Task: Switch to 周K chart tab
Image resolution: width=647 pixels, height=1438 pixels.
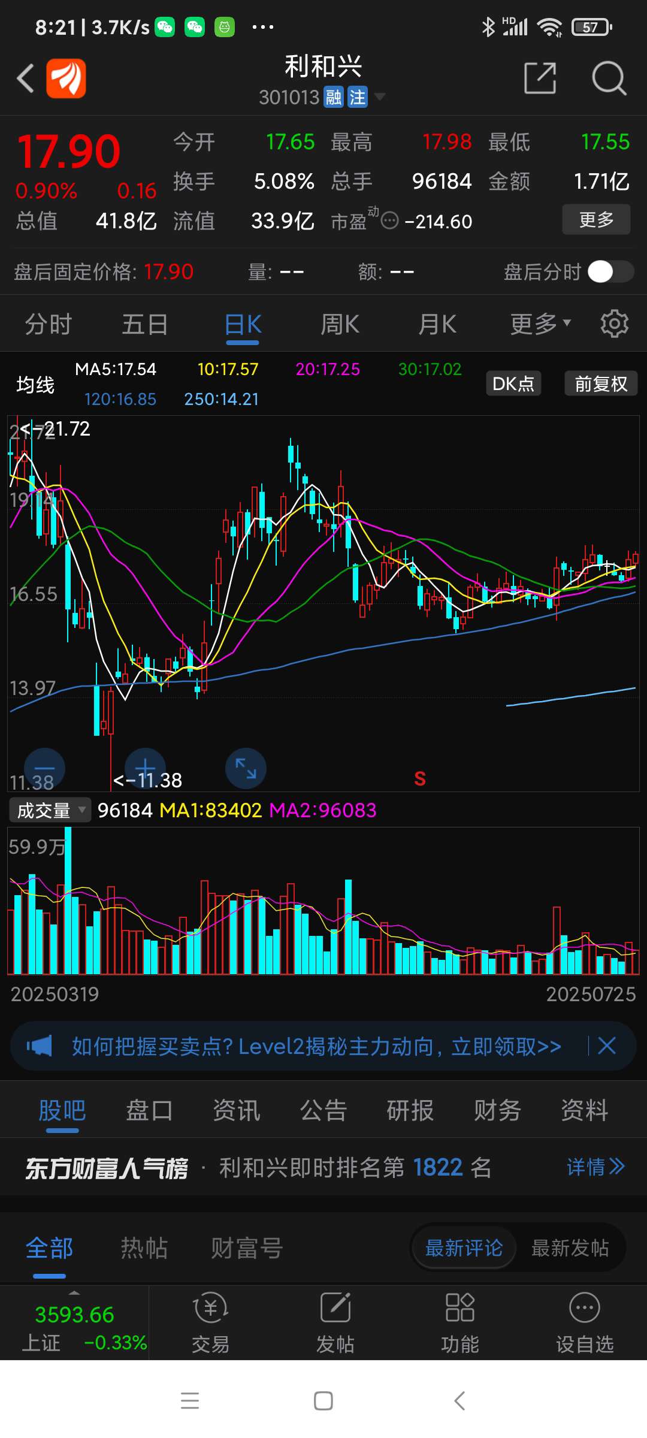Action: (x=340, y=324)
